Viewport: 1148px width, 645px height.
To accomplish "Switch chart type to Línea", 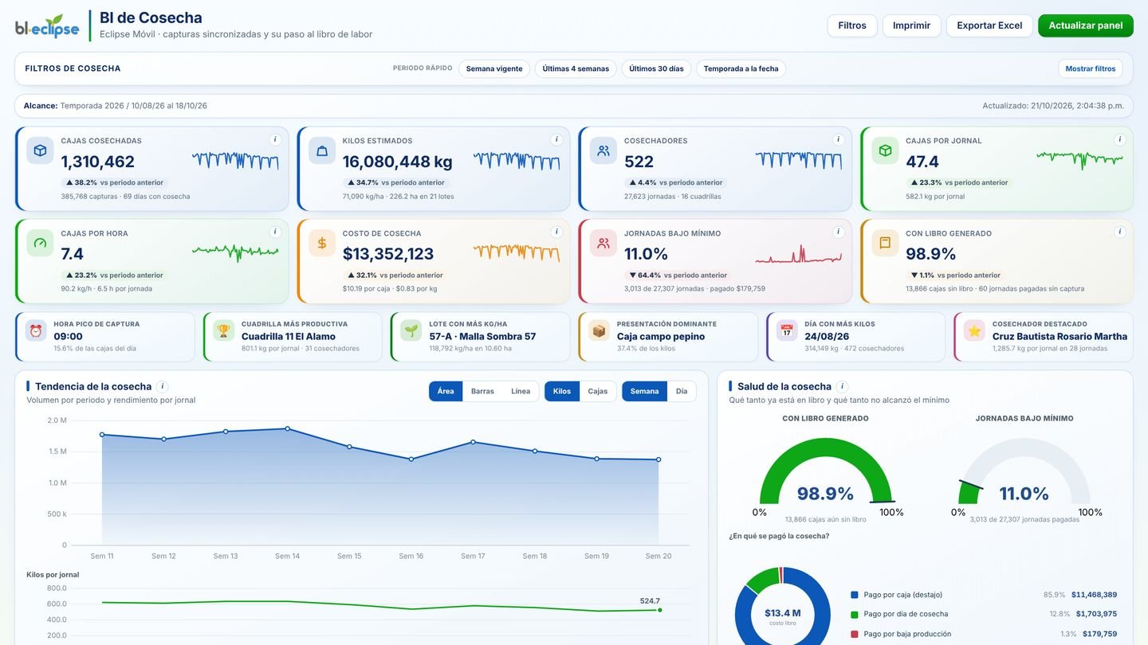I will (x=521, y=391).
